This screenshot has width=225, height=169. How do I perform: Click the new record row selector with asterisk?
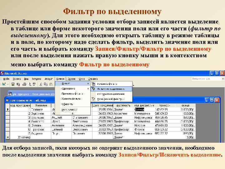pos(7,137)
